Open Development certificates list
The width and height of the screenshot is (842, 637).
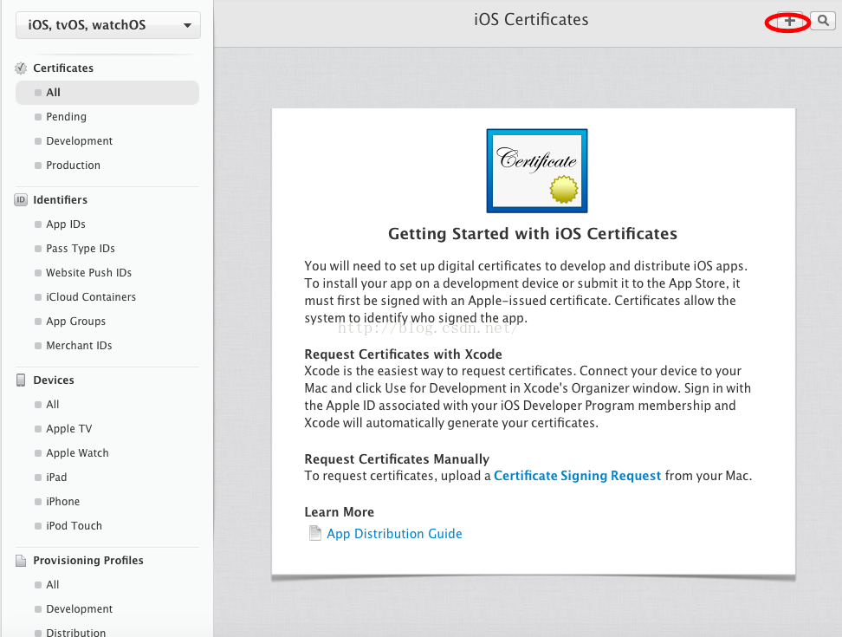[79, 140]
